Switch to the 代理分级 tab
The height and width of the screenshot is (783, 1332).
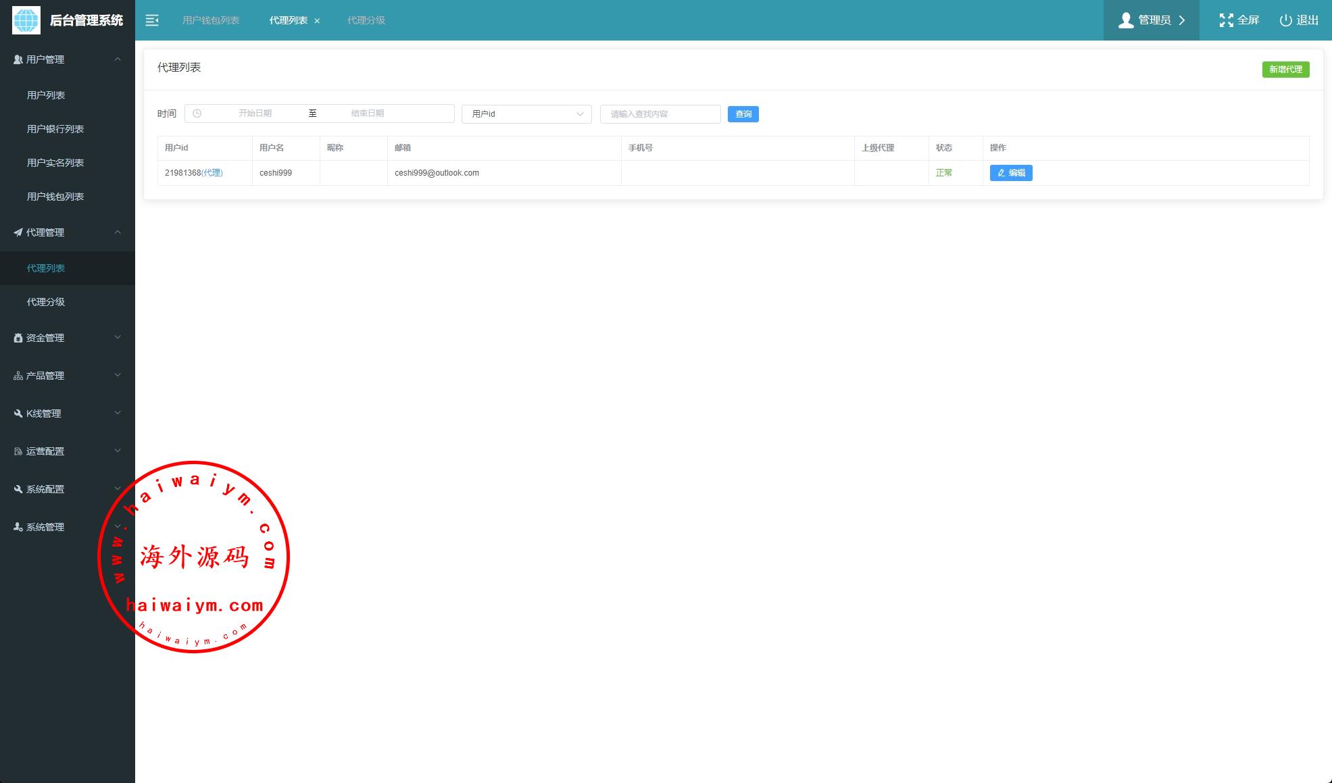click(366, 20)
